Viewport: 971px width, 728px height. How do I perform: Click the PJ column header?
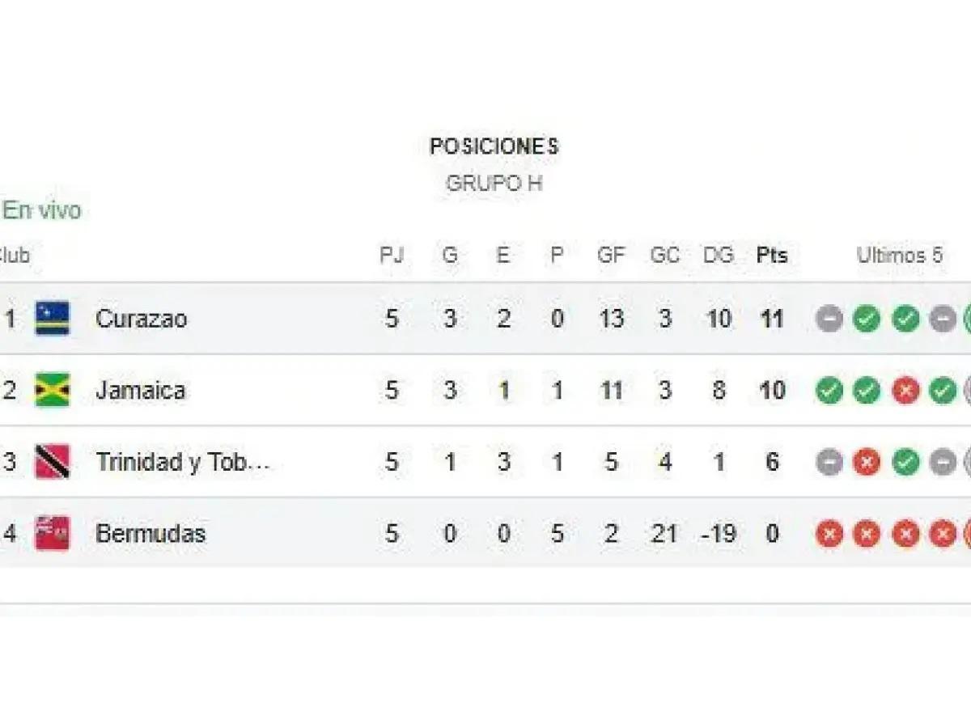pos(392,255)
